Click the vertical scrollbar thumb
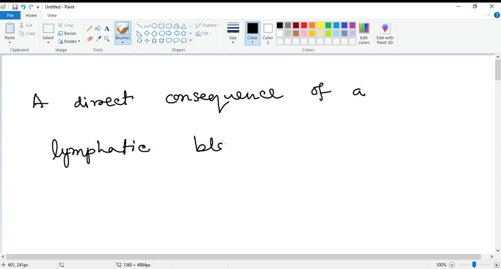This screenshot has width=501, height=269. pos(498,69)
